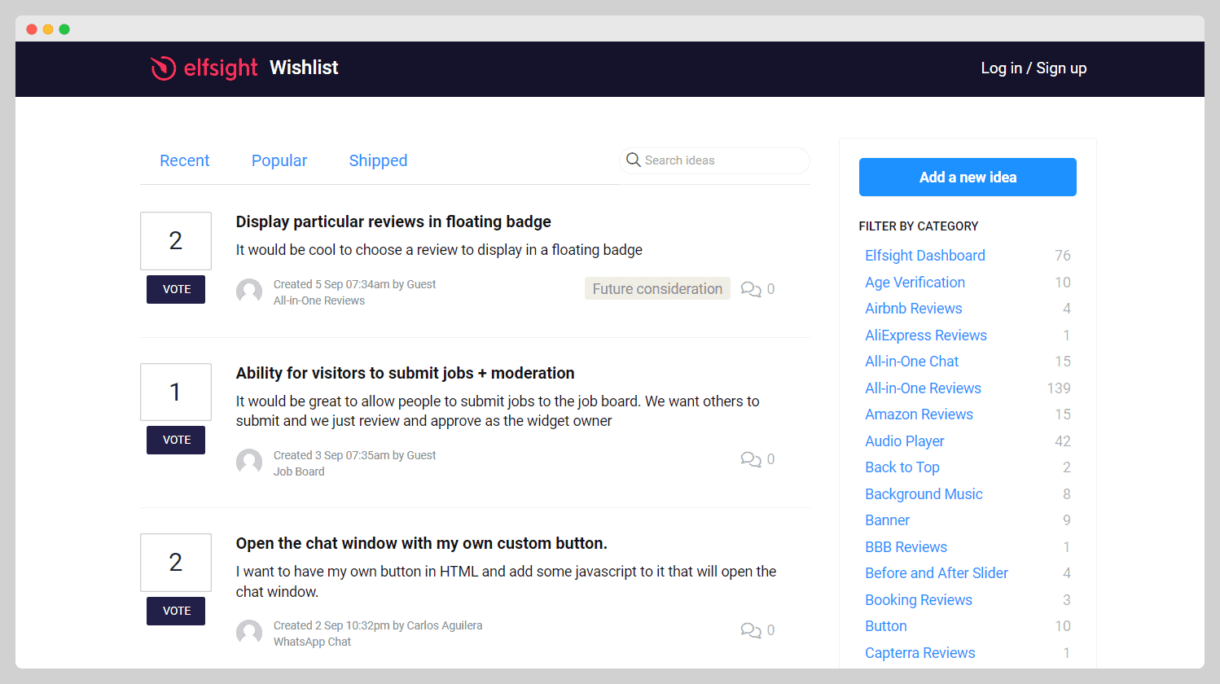Click count 76 beside Elfsight Dashboard
Image resolution: width=1220 pixels, height=684 pixels.
(1063, 256)
